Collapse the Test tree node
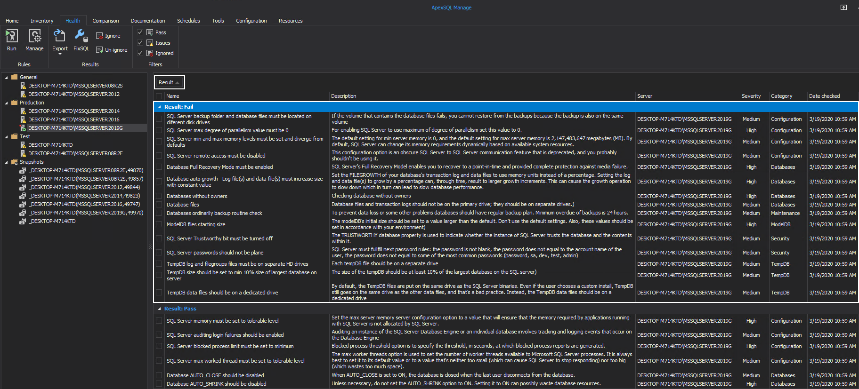Image resolution: width=859 pixels, height=389 pixels. coord(7,136)
